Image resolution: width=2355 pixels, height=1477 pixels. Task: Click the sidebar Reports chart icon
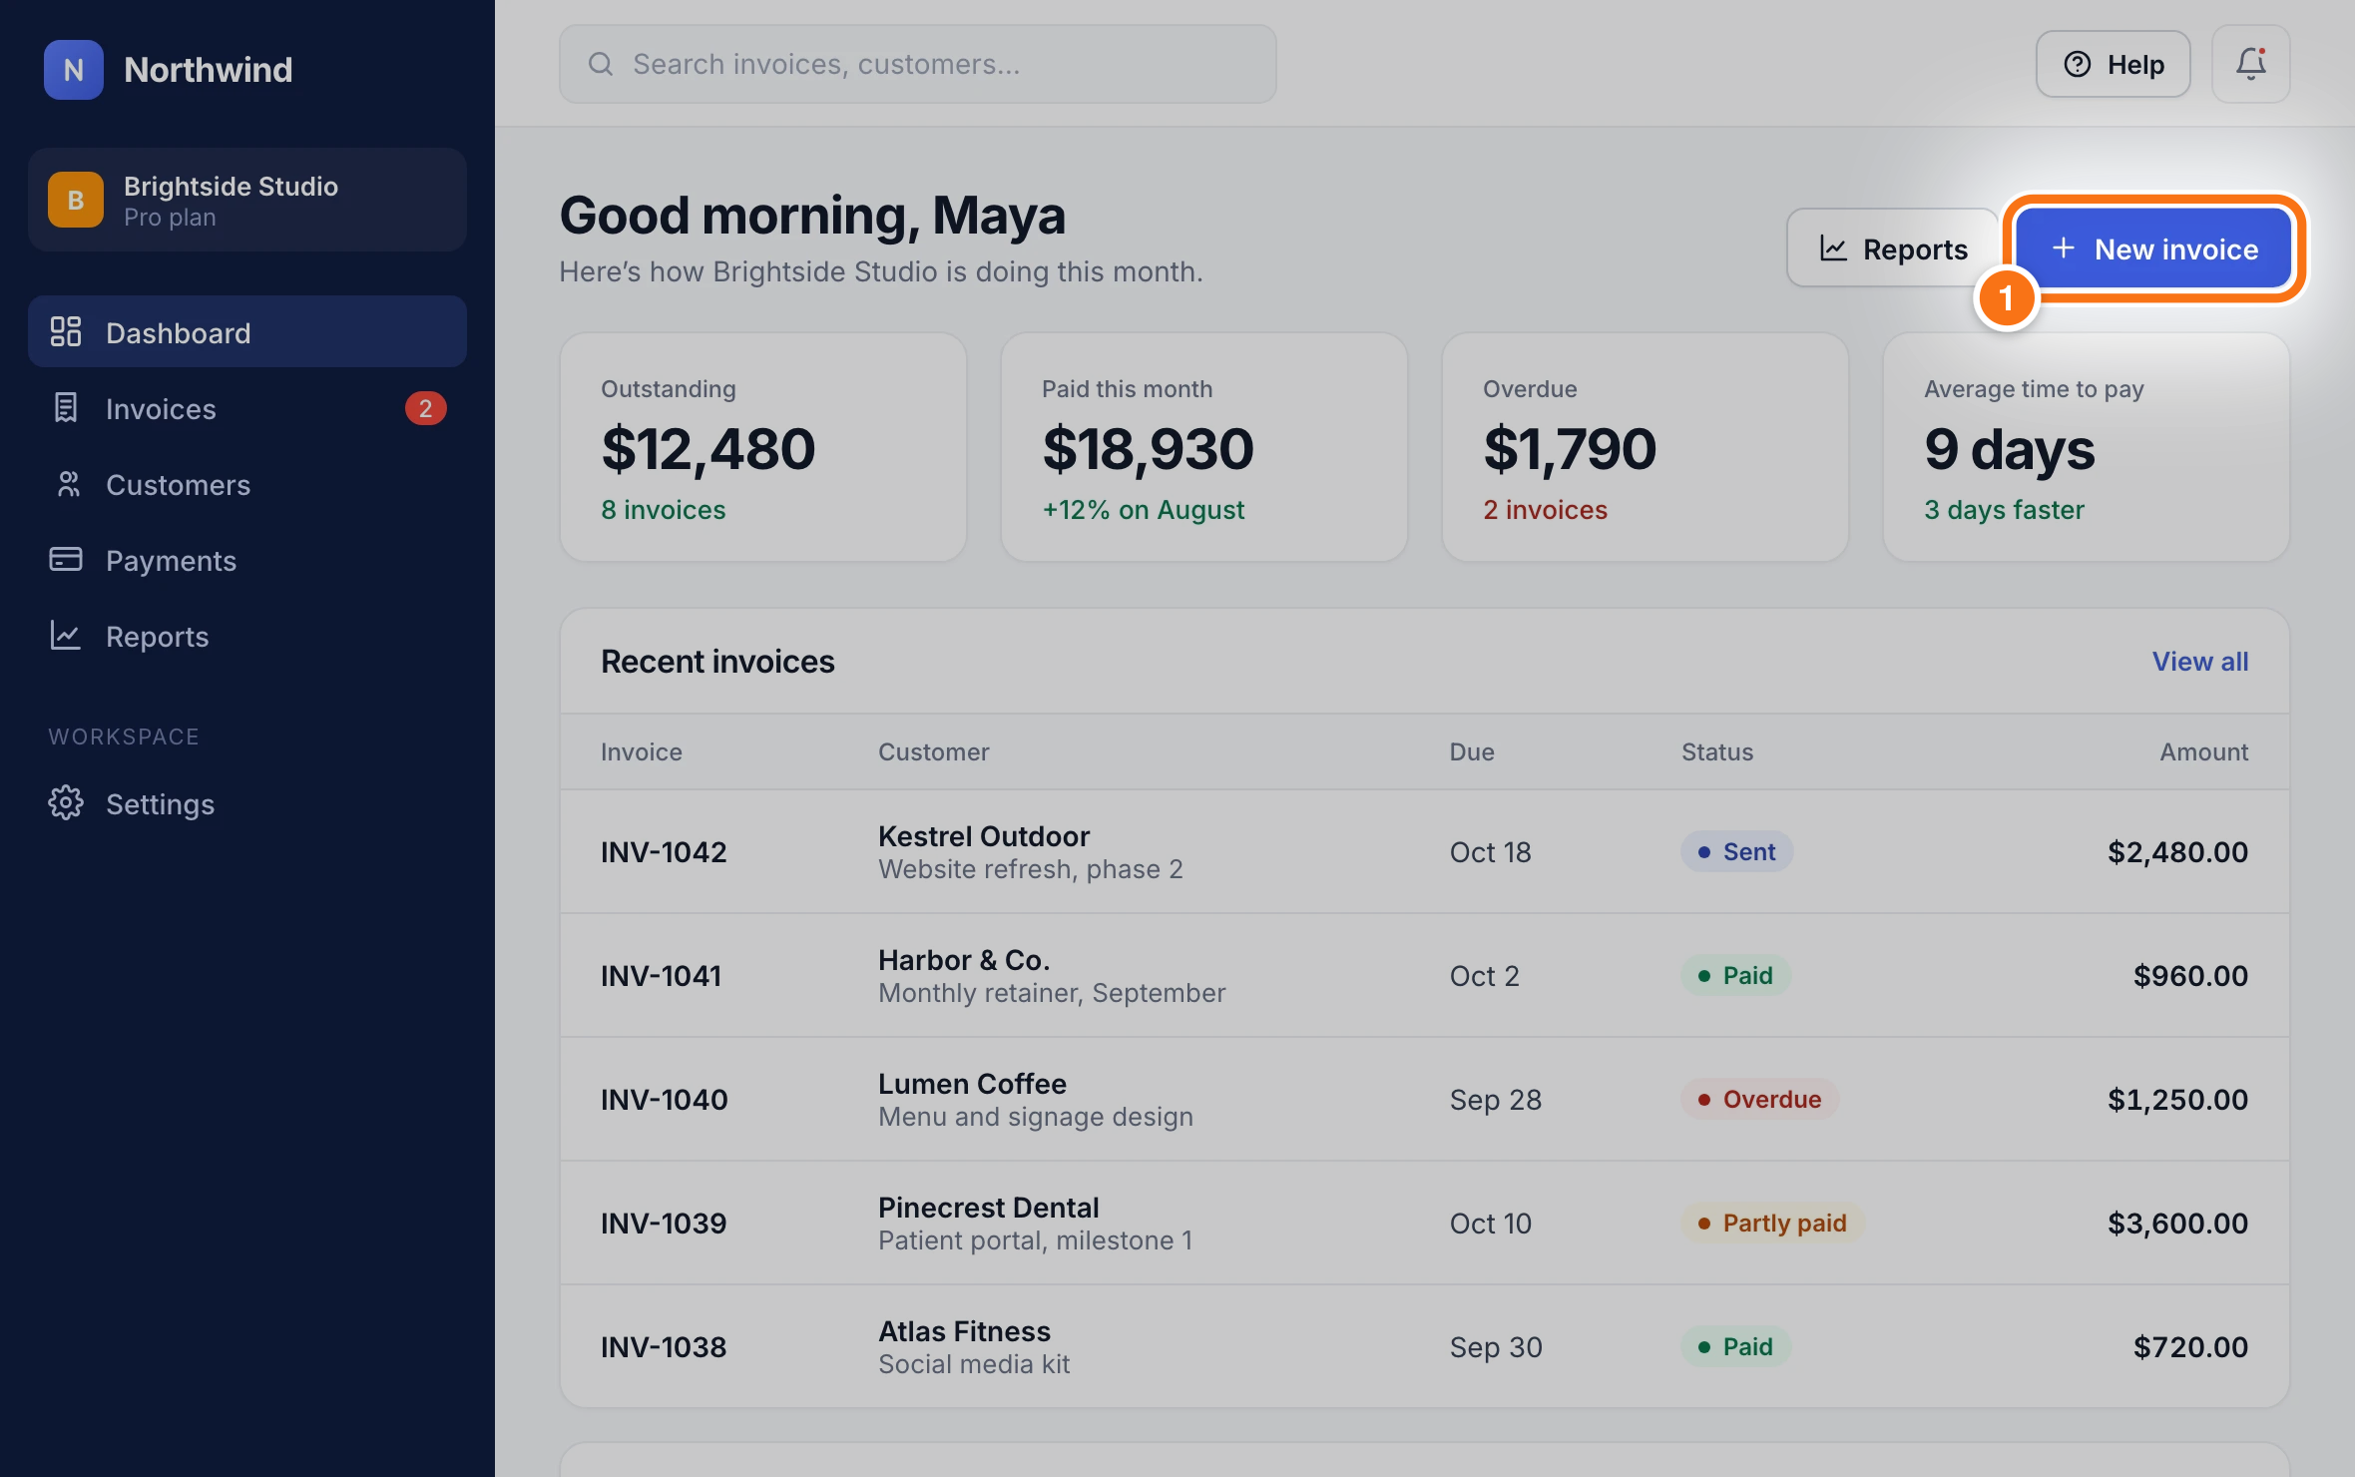point(66,635)
